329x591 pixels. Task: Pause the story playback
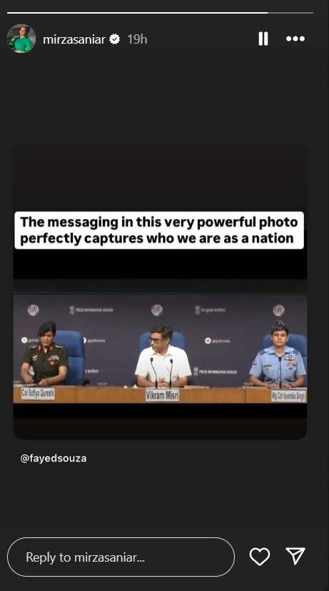coord(263,39)
